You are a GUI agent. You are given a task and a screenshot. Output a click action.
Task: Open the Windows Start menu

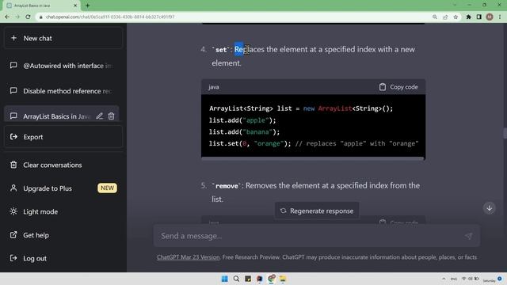click(224, 279)
